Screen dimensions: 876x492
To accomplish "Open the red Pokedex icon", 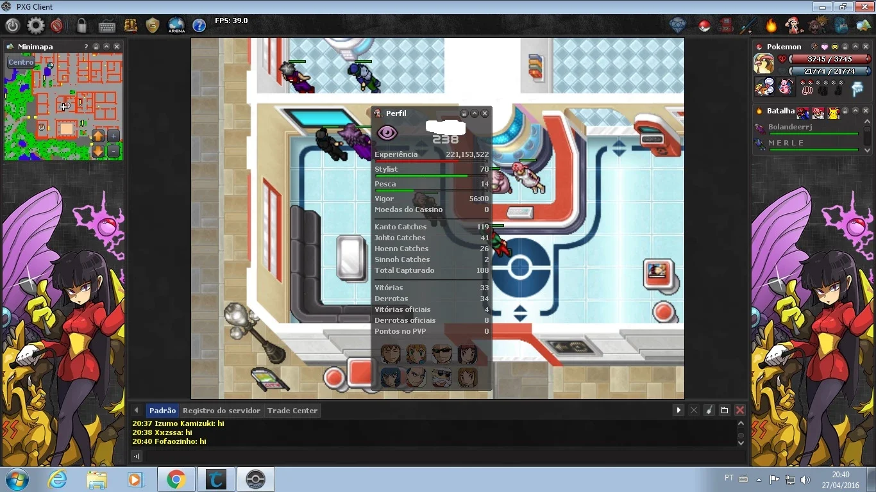I will [726, 26].
